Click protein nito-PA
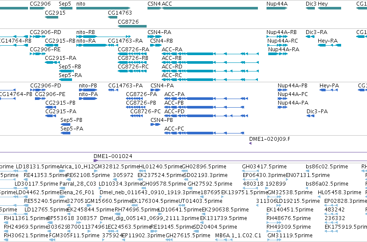This screenshot has height=242, width=367. (x=88, y=94)
